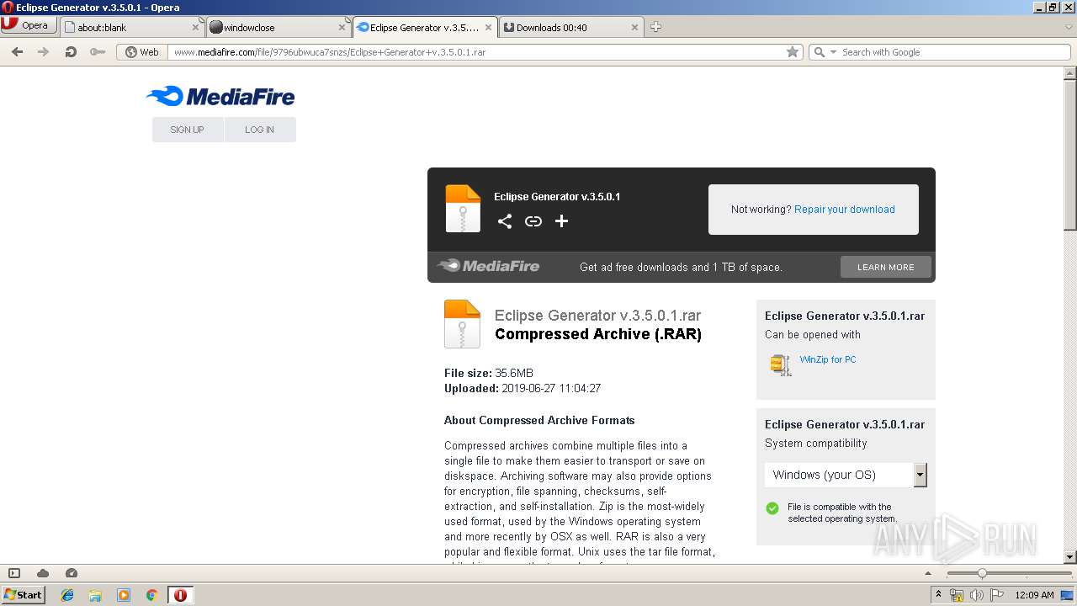Open the System compatibility OS dropdown
The width and height of the screenshot is (1077, 606).
point(846,475)
